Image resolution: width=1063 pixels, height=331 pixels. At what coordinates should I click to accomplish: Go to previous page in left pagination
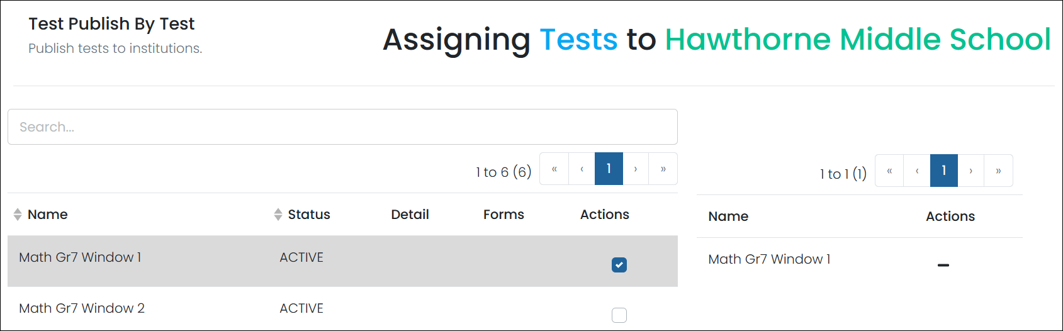[x=582, y=169]
